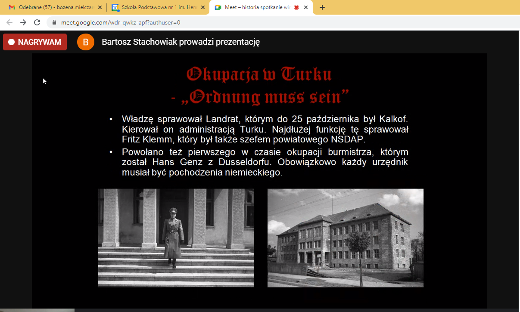Close the Szkoła Podstawowa calendar tab

(203, 7)
